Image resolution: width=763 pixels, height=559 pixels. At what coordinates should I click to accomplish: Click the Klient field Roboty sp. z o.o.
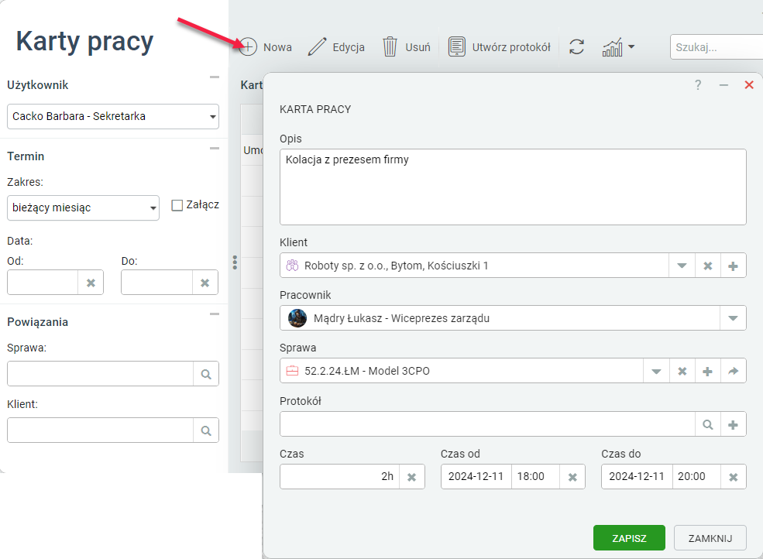pyautogui.click(x=474, y=266)
